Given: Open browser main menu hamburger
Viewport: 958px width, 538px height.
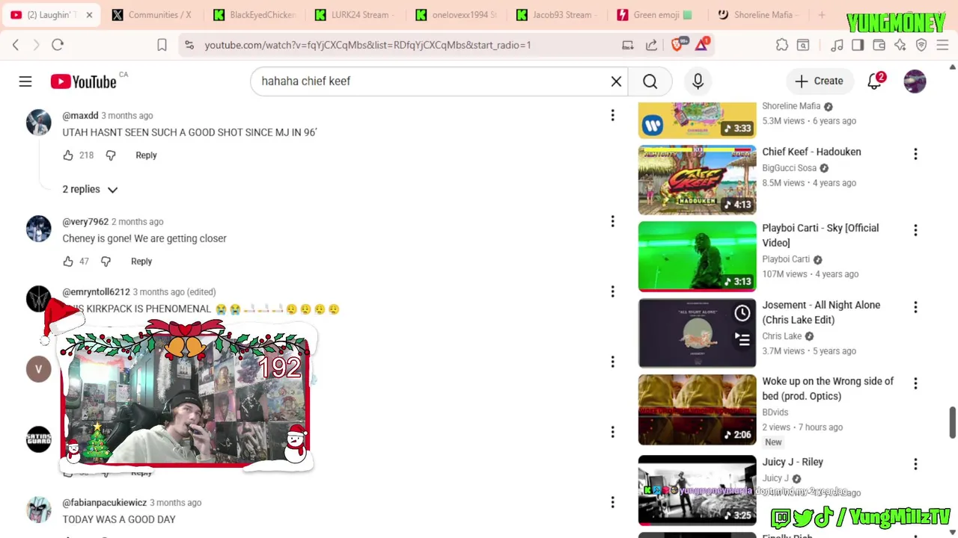Looking at the screenshot, I should (x=943, y=45).
